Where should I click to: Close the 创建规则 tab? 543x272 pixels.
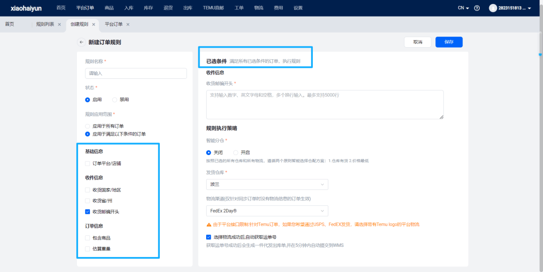click(94, 25)
